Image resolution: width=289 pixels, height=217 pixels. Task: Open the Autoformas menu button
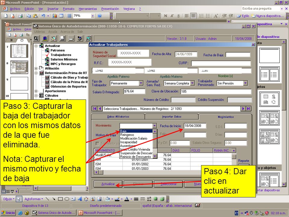[34, 199]
